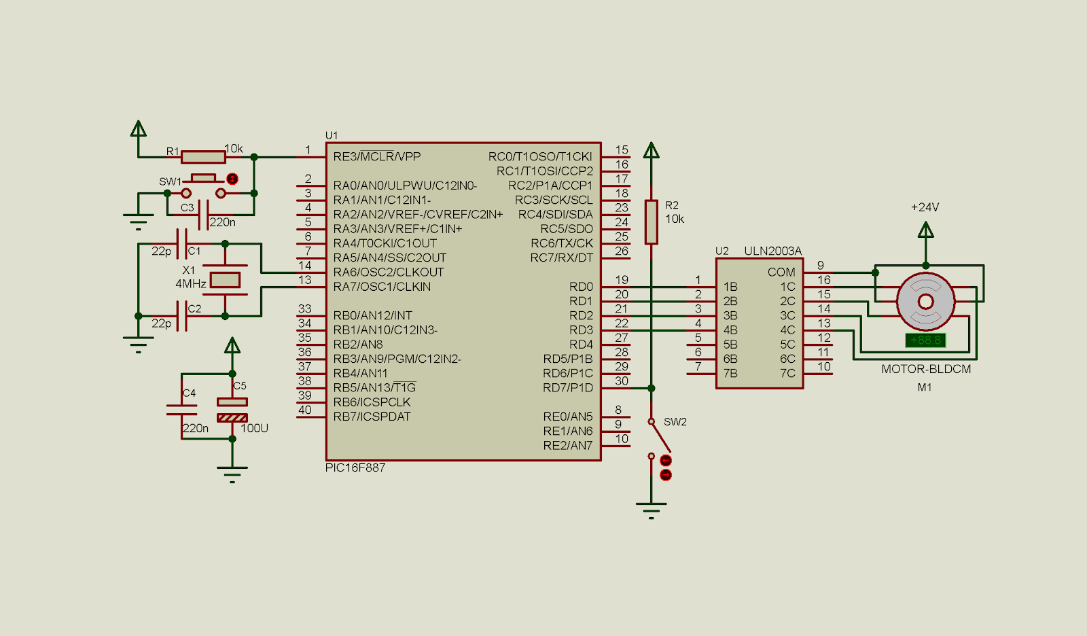Click the SW1 push button
Image resolution: width=1087 pixels, height=636 pixels.
[x=203, y=185]
